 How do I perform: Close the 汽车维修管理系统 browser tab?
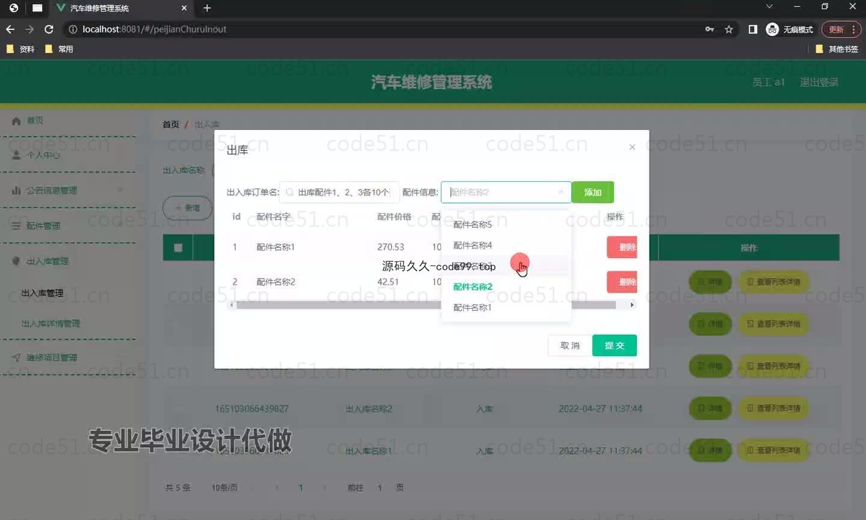coord(184,8)
